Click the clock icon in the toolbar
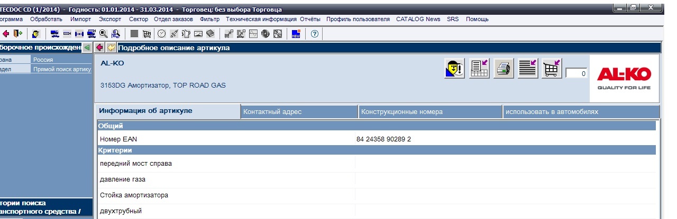The width and height of the screenshot is (677, 219). click(x=161, y=34)
